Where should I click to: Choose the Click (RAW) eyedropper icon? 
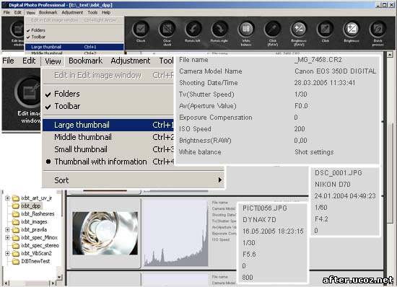(272, 30)
